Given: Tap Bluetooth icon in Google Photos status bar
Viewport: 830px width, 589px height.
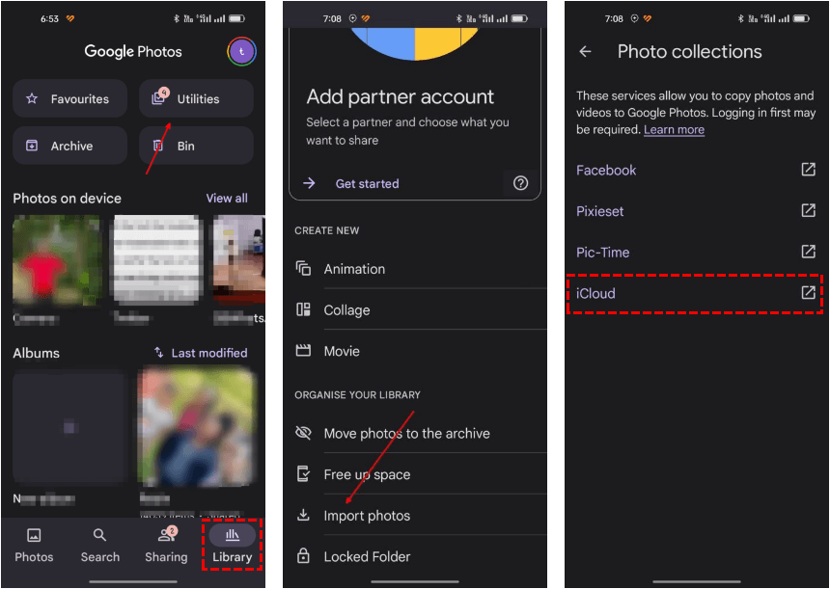Looking at the screenshot, I should click(x=177, y=18).
